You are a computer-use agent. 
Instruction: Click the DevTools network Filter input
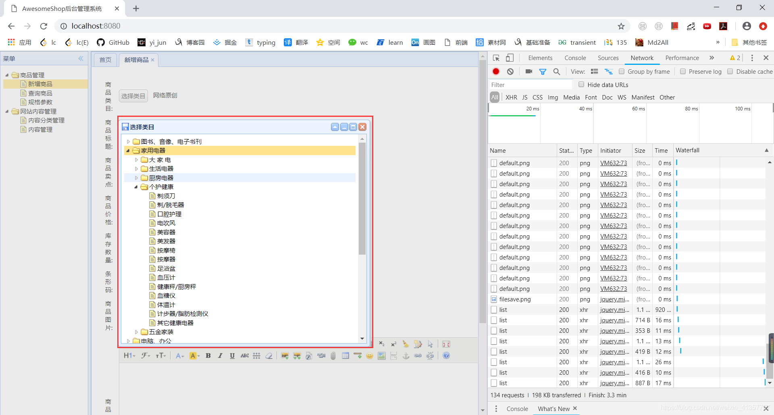pos(530,85)
